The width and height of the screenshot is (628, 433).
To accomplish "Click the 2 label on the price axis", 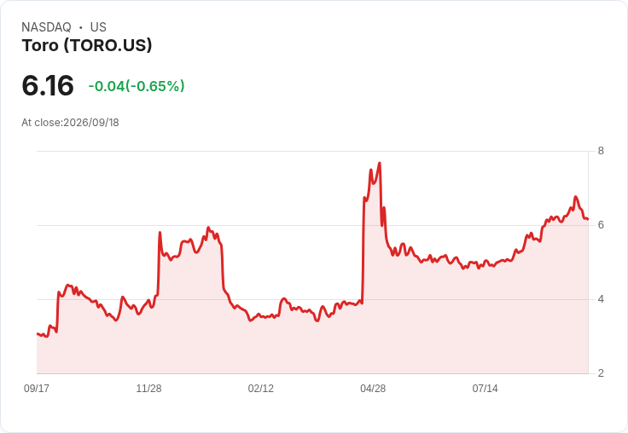I will point(601,373).
